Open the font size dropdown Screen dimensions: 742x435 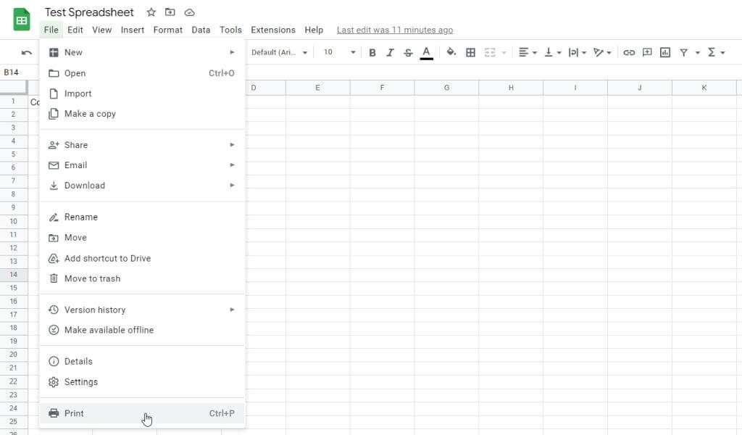339,52
